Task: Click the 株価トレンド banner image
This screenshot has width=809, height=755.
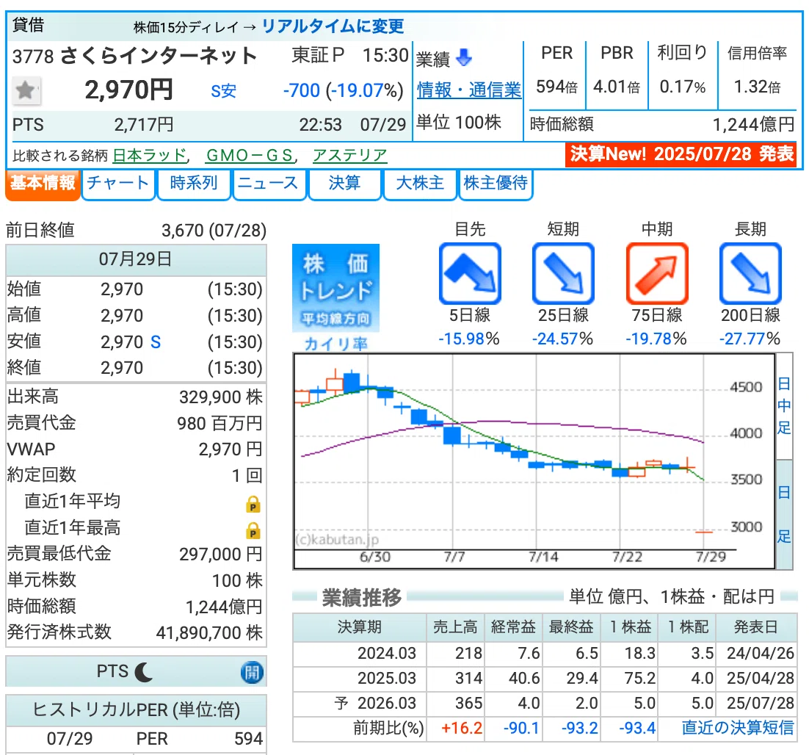Action: [x=336, y=288]
